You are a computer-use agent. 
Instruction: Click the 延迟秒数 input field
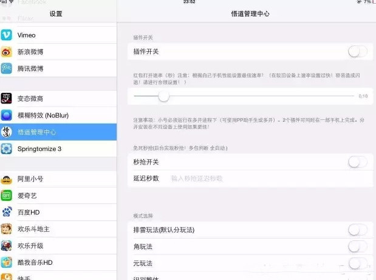[x=270, y=178]
